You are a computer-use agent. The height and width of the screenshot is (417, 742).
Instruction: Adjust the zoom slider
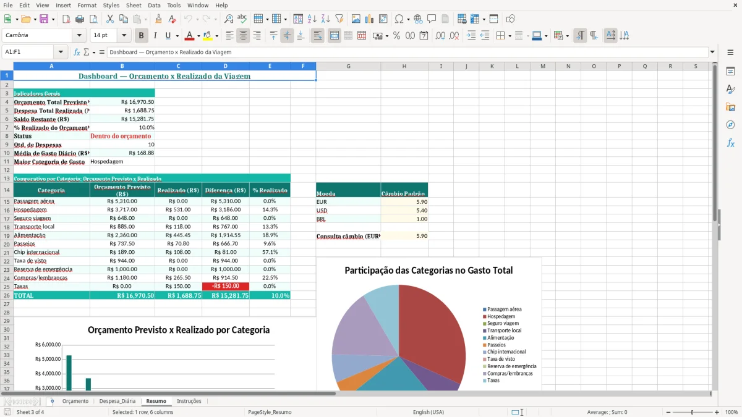pos(693,412)
